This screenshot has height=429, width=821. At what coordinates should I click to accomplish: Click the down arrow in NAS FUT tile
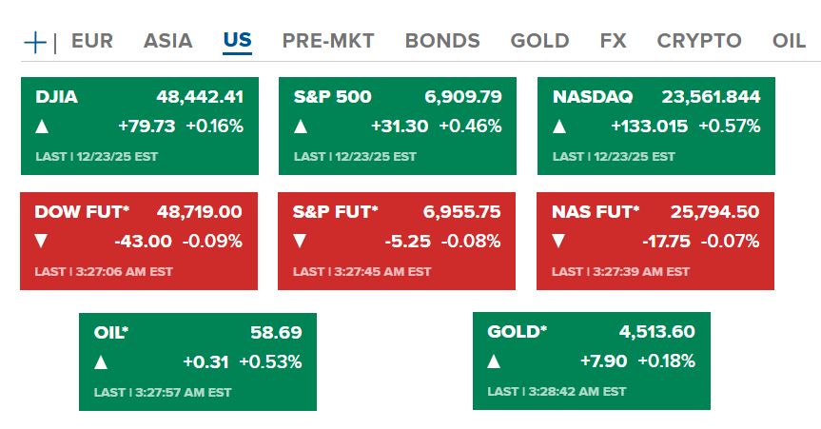[559, 242]
